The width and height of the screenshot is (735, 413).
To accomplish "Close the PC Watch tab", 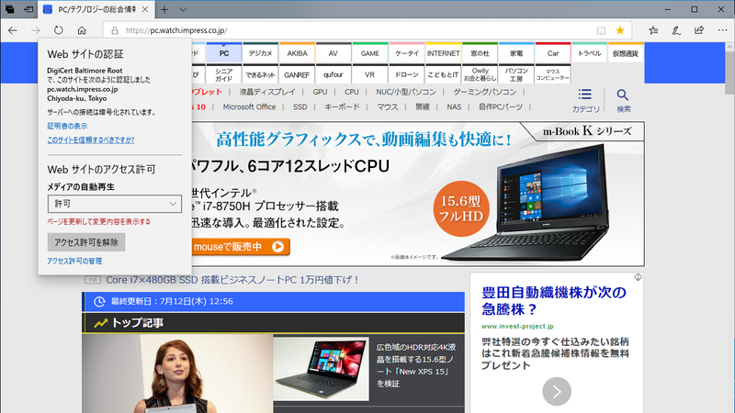I will click(x=145, y=9).
